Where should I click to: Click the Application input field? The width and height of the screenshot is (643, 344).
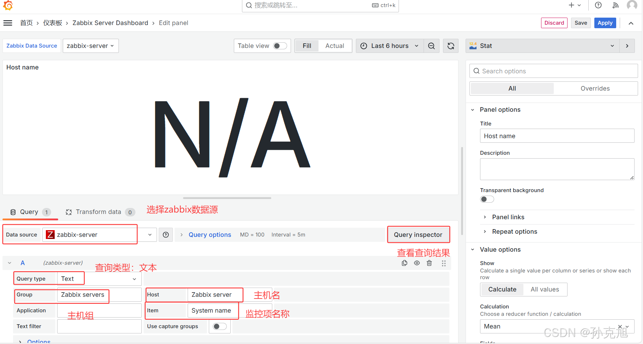(99, 311)
